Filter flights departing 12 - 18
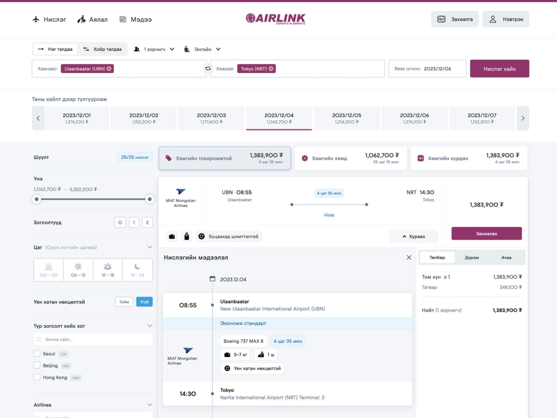 108,270
